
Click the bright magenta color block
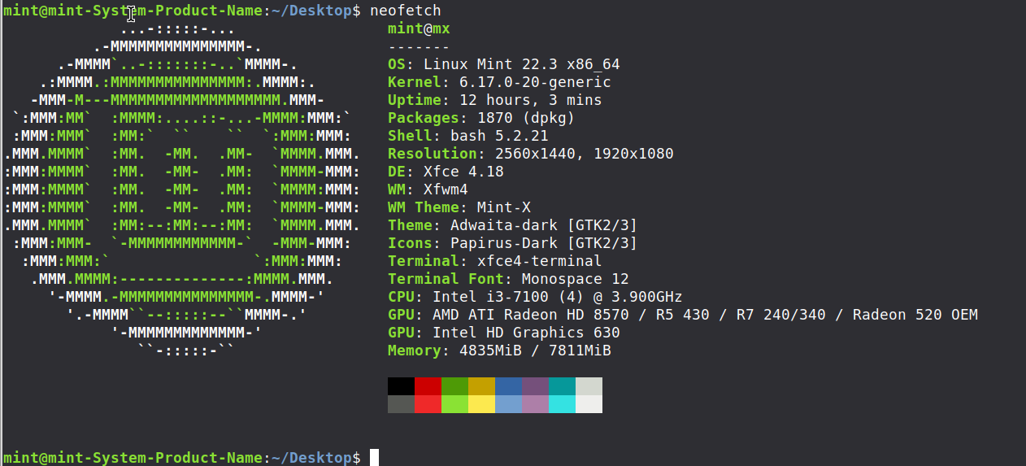535,403
